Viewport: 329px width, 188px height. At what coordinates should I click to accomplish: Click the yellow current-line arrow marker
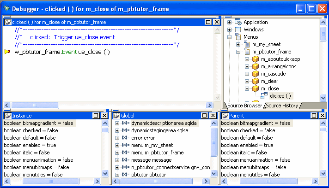[x=7, y=52]
